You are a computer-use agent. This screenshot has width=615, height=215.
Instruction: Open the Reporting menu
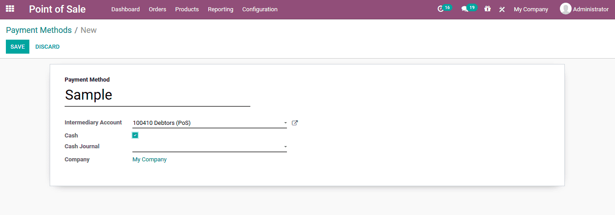point(221,9)
